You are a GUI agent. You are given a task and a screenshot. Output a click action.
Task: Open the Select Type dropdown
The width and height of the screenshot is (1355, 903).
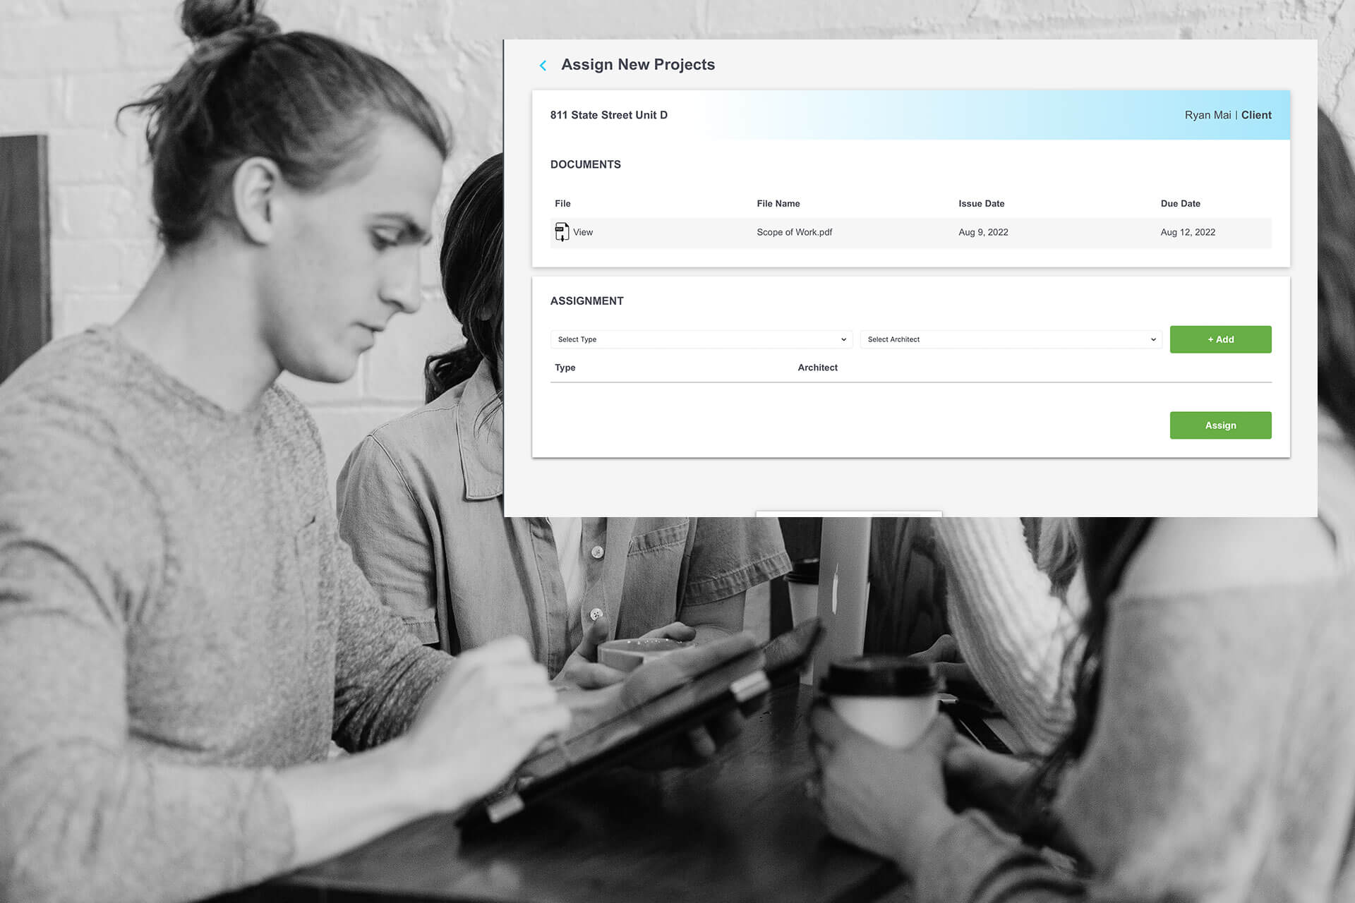pos(701,339)
